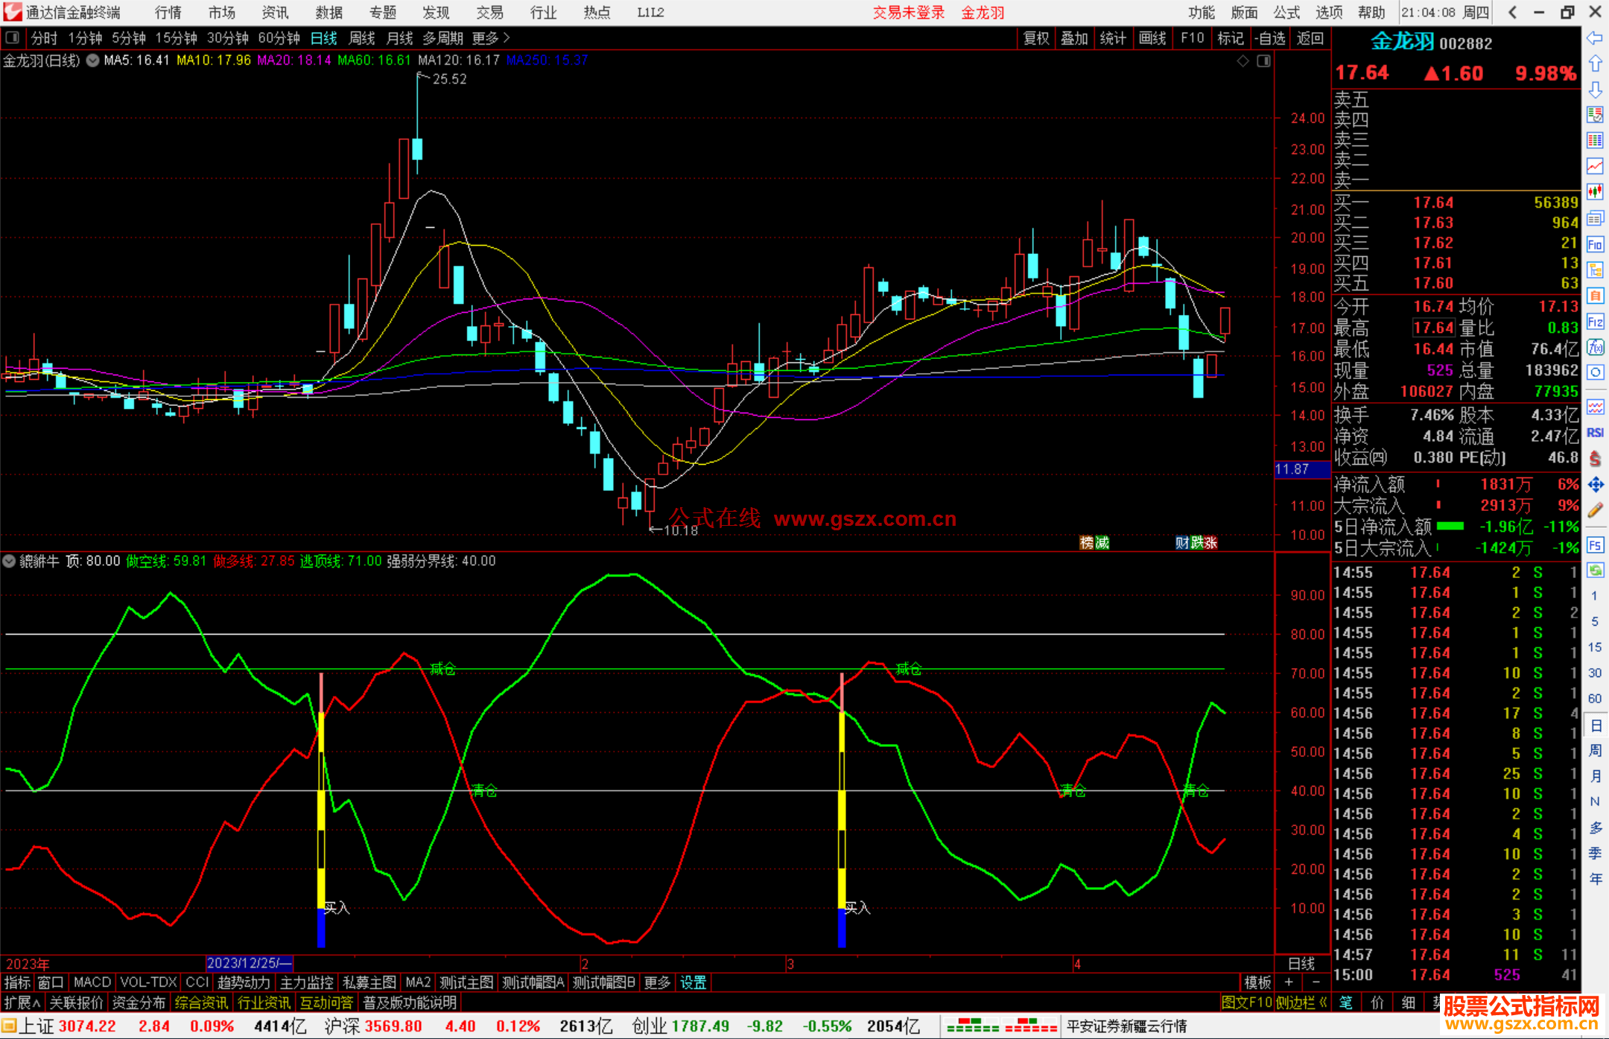
Task: Switch to the MACD indicator tab
Action: 92,982
